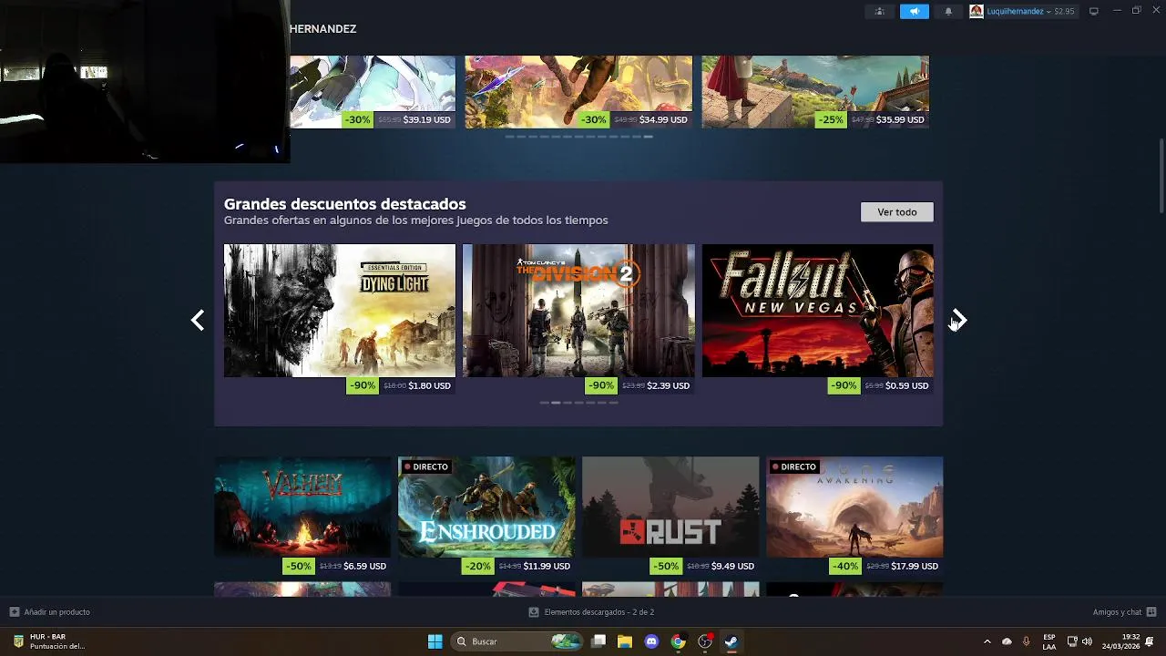The width and height of the screenshot is (1166, 656).
Task: Open Task View on the taskbar
Action: point(598,641)
